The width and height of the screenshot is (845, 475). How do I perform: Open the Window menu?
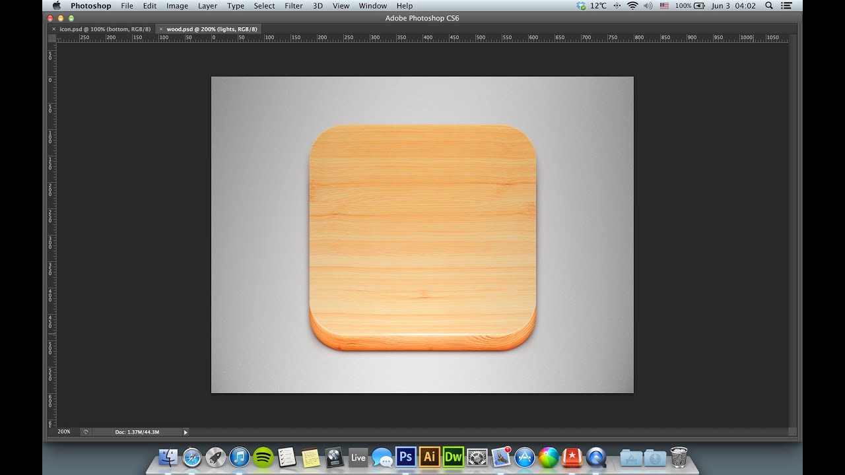click(372, 5)
